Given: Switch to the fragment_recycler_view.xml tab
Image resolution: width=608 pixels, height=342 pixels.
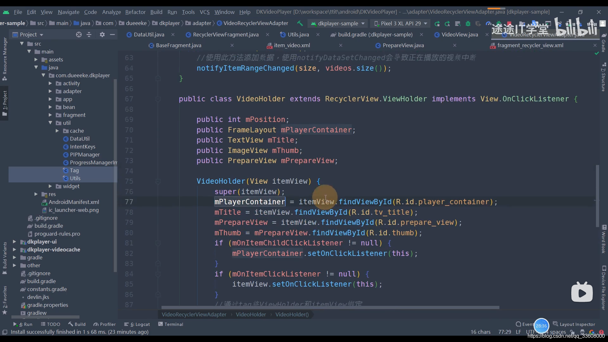Looking at the screenshot, I should pyautogui.click(x=530, y=45).
